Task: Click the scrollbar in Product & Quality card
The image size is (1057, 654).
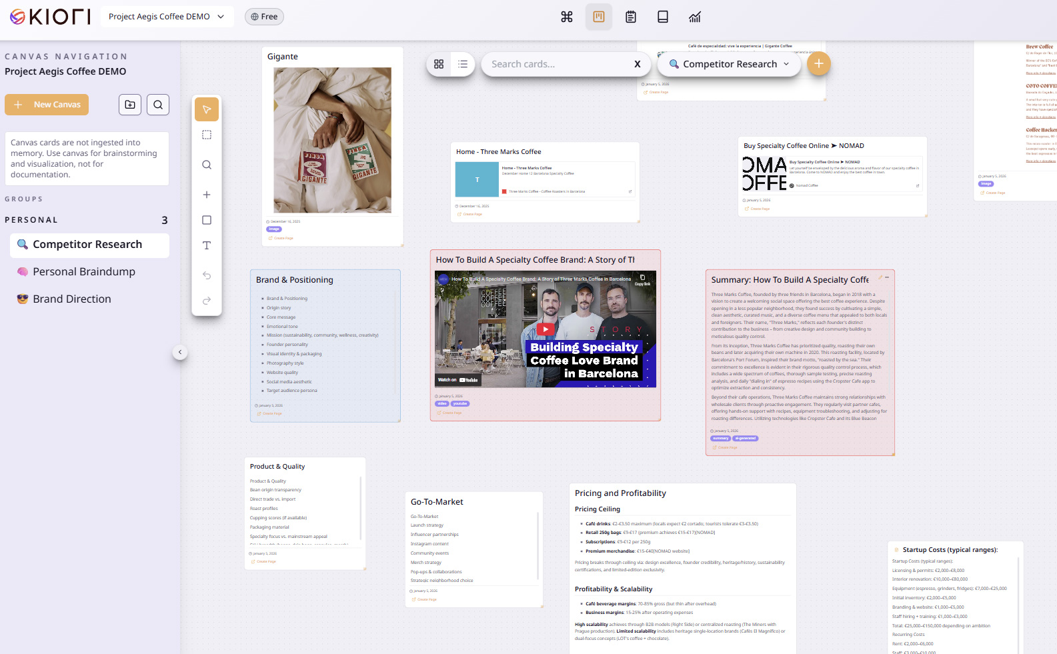Action: tap(361, 508)
